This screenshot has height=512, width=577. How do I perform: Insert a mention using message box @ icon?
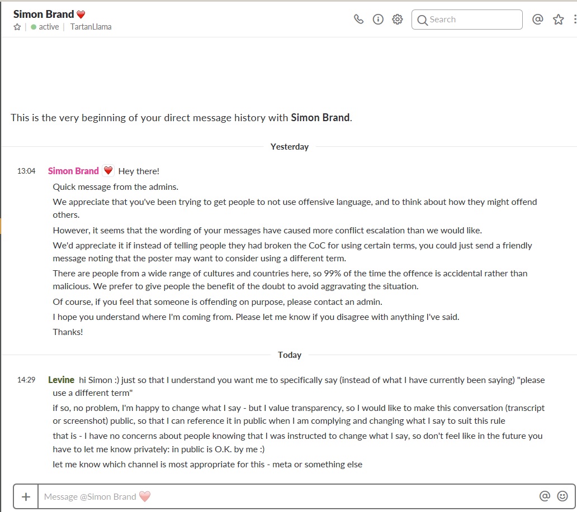pyautogui.click(x=545, y=496)
